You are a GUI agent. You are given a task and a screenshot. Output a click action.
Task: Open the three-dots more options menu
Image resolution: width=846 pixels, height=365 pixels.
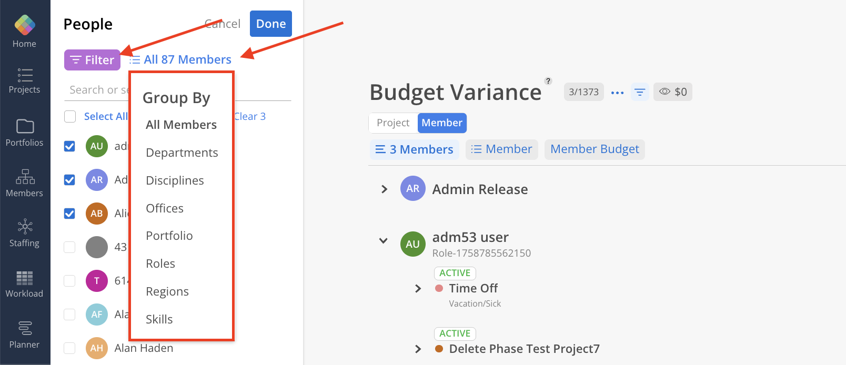617,93
